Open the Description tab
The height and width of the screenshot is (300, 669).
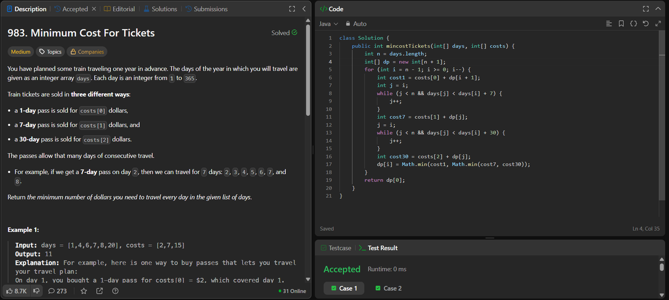[x=27, y=9]
